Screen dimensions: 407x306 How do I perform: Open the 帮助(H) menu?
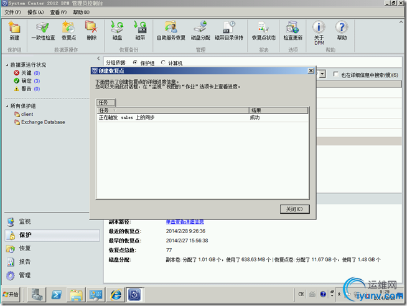click(x=82, y=12)
